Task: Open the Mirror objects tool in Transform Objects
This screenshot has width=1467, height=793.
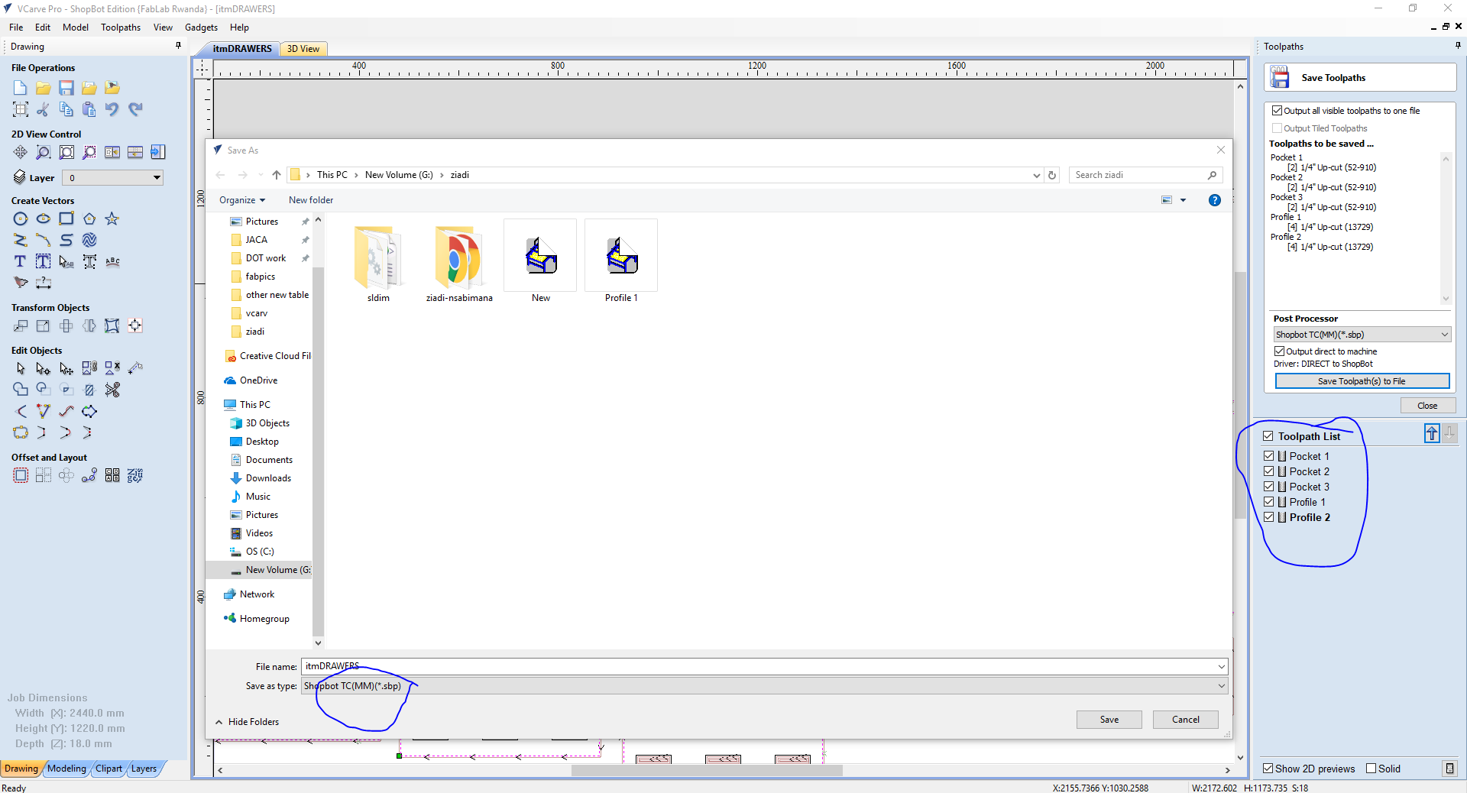Action: point(89,326)
